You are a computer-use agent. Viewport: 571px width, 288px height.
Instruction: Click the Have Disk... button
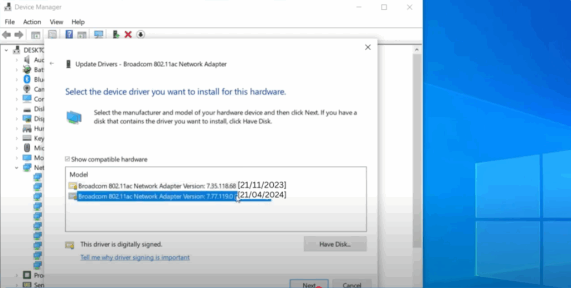pos(335,244)
